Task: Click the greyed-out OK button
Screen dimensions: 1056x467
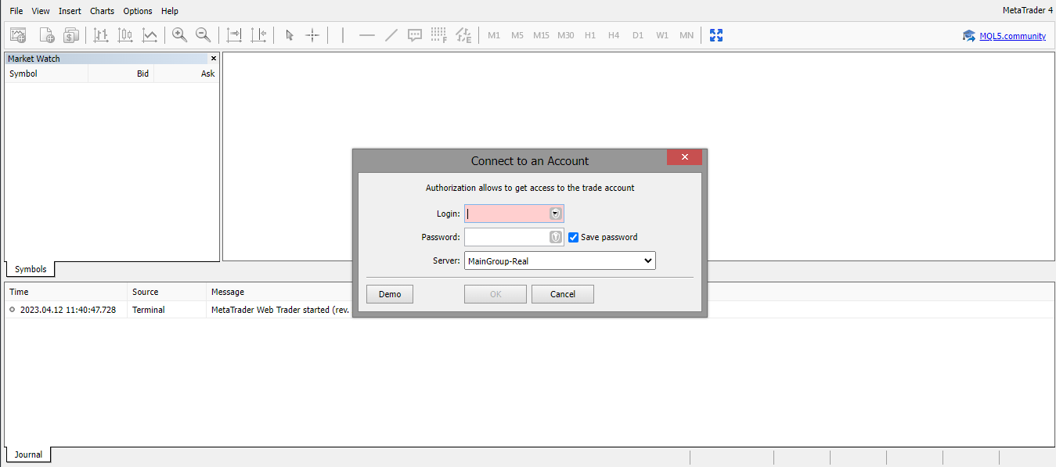Action: [496, 294]
